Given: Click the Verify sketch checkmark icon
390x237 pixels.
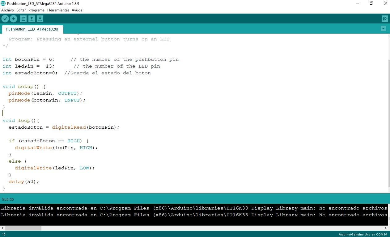Looking at the screenshot, I should [x=5, y=19].
